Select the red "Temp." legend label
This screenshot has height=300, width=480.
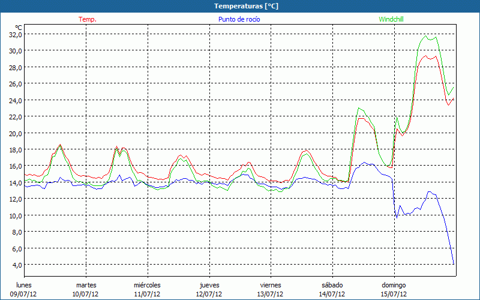pos(88,19)
